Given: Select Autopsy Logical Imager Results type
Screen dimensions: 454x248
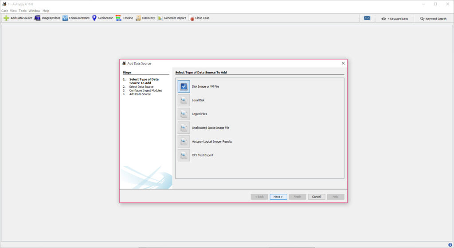Looking at the screenshot, I should click(184, 141).
